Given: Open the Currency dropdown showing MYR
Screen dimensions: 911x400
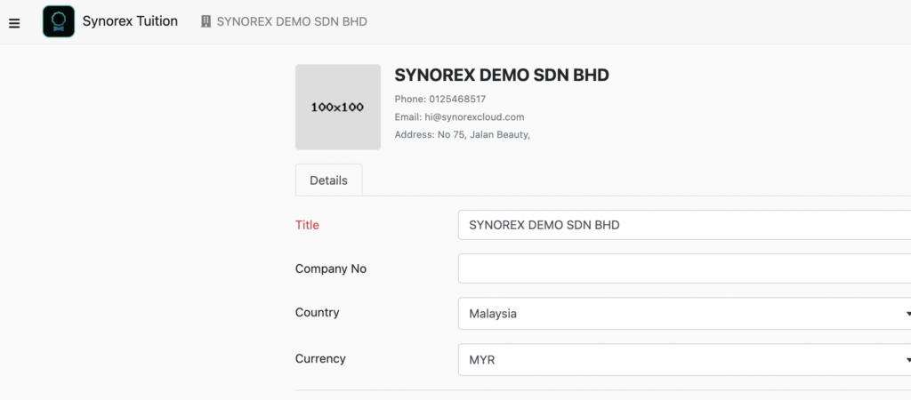Looking at the screenshot, I should pos(684,360).
